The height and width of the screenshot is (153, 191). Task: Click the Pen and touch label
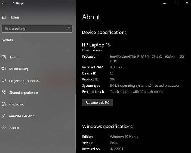[93, 92]
